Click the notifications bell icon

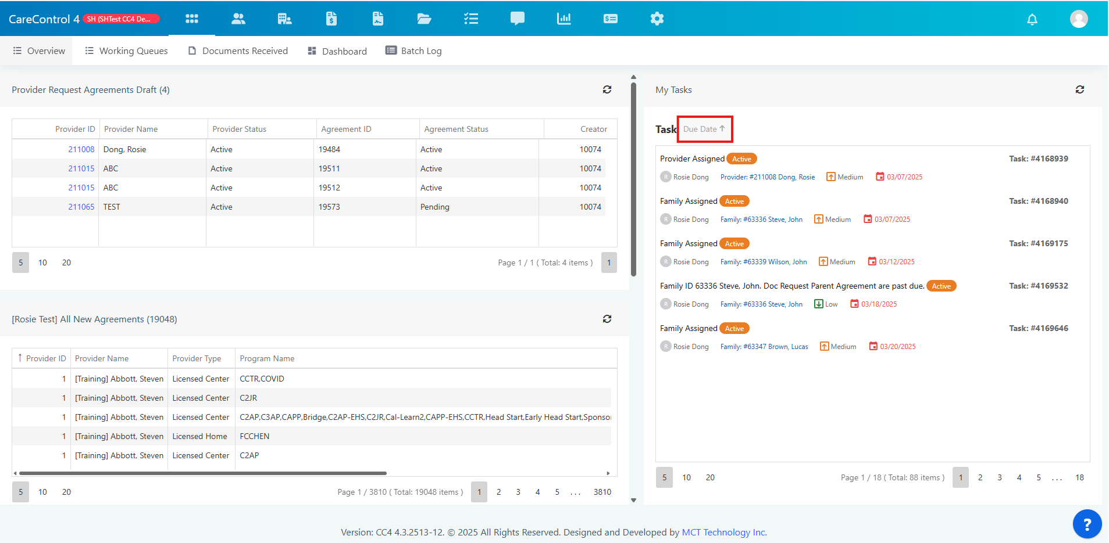click(x=1032, y=19)
